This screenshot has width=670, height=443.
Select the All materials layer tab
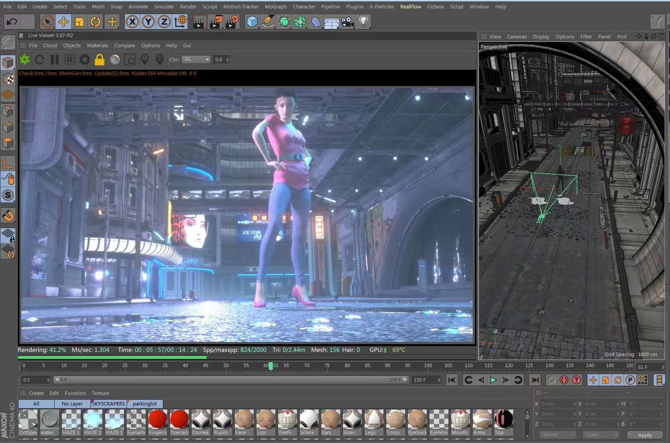coord(36,404)
